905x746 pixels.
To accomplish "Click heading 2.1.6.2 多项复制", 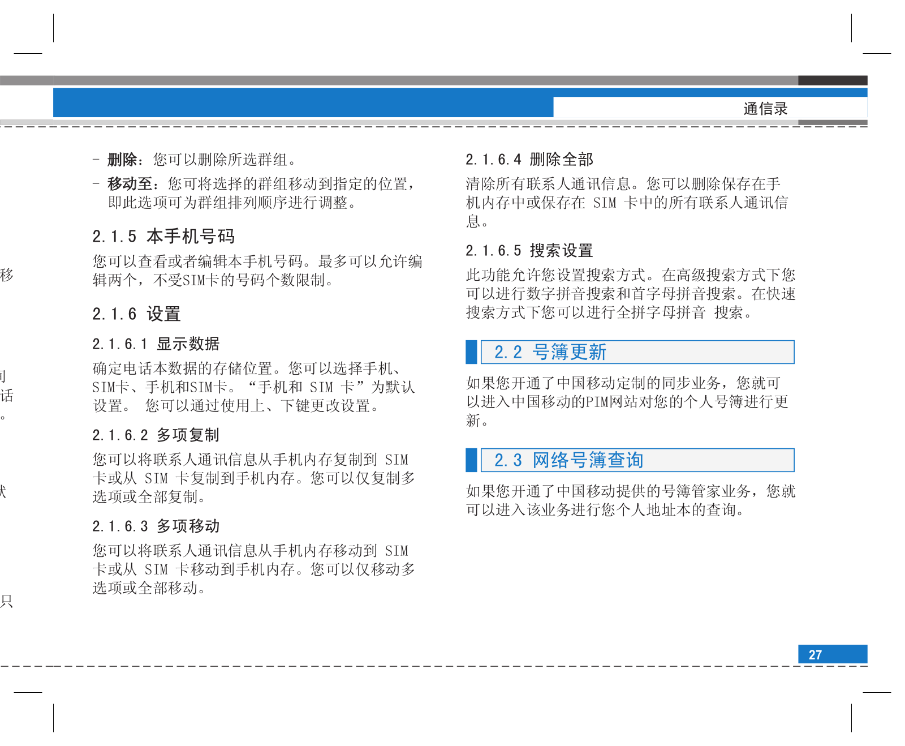I will (156, 435).
